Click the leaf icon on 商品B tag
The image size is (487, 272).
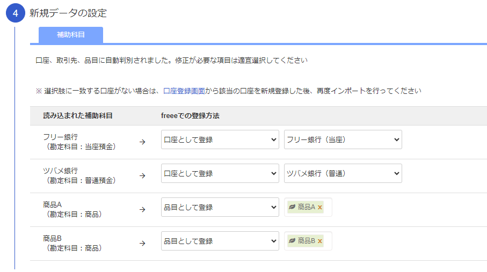(x=292, y=241)
